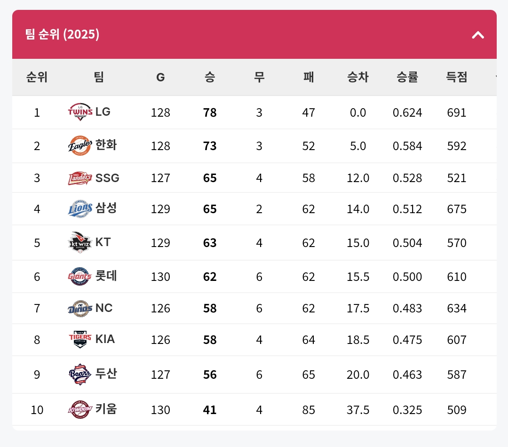The height and width of the screenshot is (447, 508).
Task: Click the NC Dinos team logo
Action: pos(80,308)
